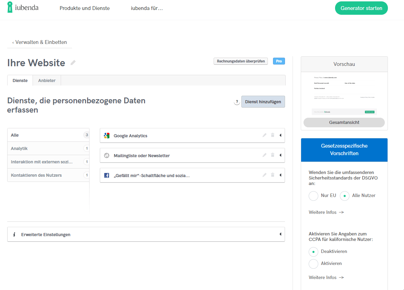Switch to the Anbieter tab
This screenshot has width=404, height=290.
point(47,81)
